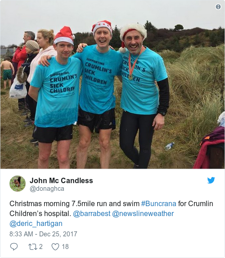The image size is (225, 258).
Task: Click the like count 18
Action: [65, 247]
